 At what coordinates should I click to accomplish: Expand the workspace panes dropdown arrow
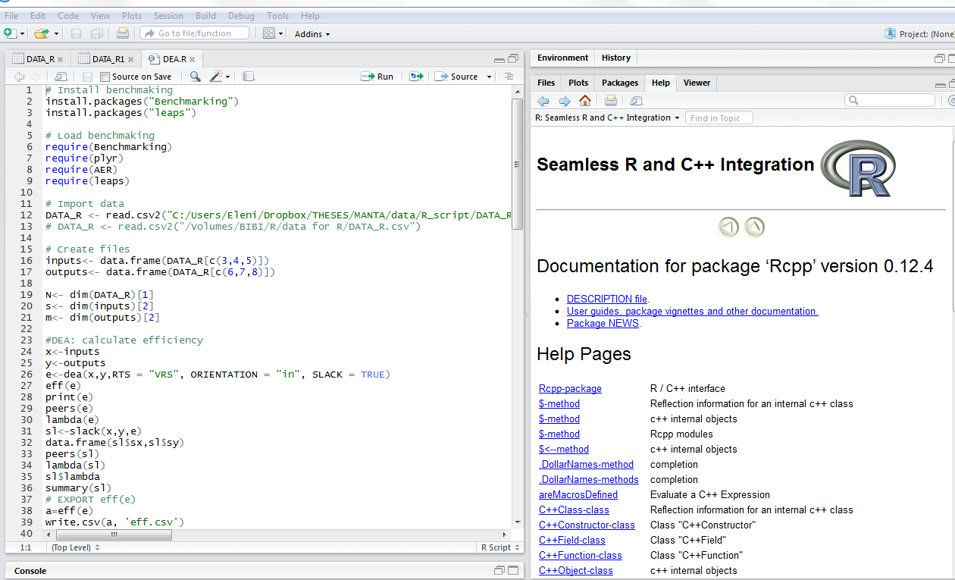coord(281,33)
